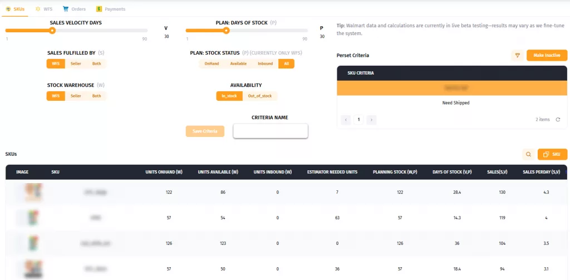Click the Save Criteria button
Viewport: 570px width, 280px height.
point(205,131)
